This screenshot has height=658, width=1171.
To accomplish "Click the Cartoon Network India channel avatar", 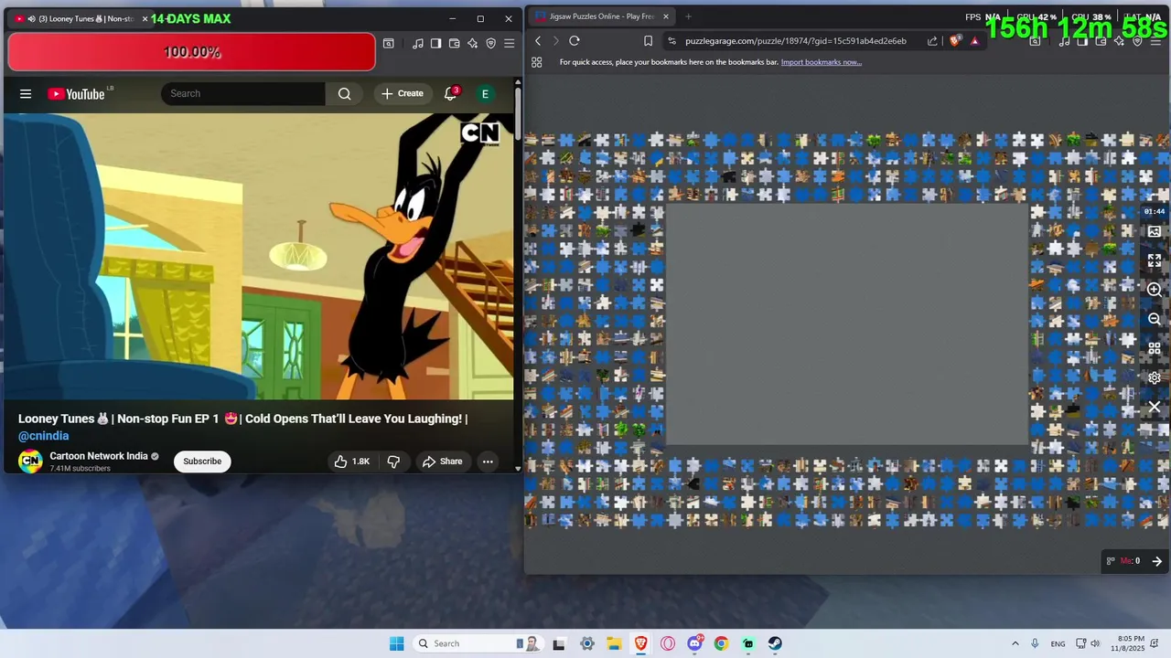I will tap(30, 462).
